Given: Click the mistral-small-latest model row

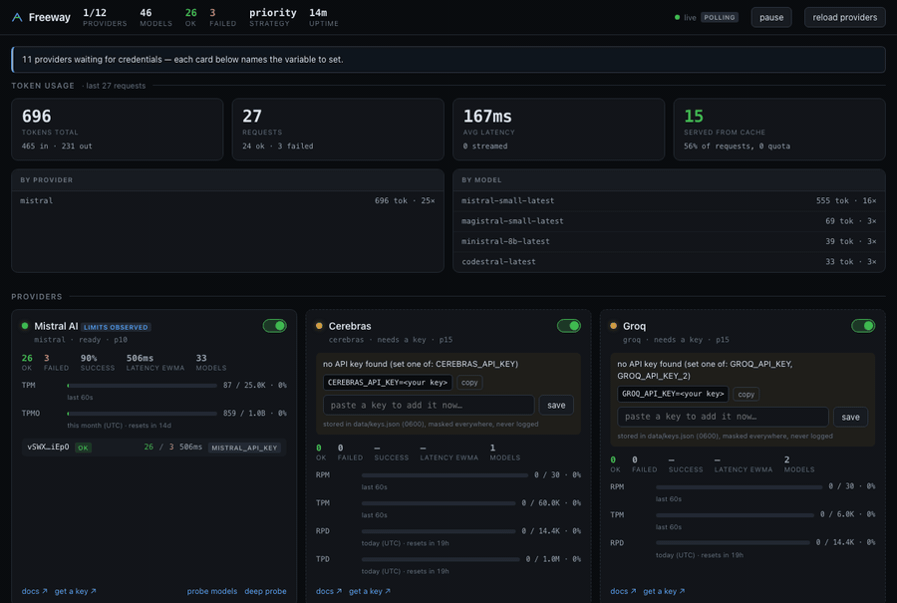Looking at the screenshot, I should (x=669, y=200).
